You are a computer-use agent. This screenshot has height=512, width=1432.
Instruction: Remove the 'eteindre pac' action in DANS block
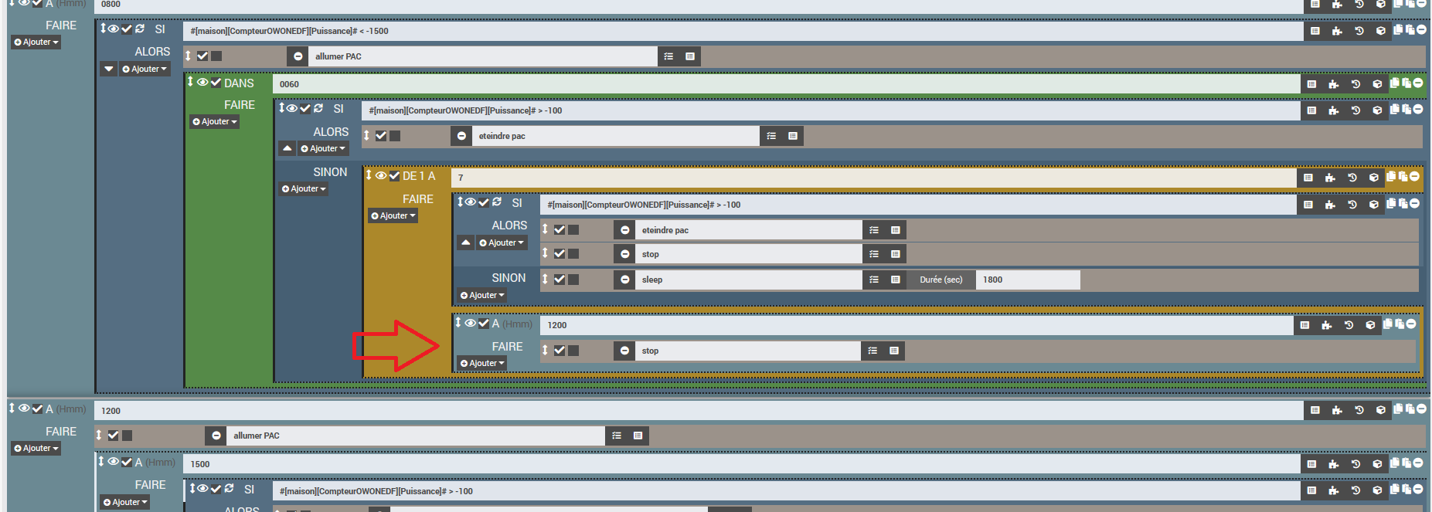coord(461,136)
